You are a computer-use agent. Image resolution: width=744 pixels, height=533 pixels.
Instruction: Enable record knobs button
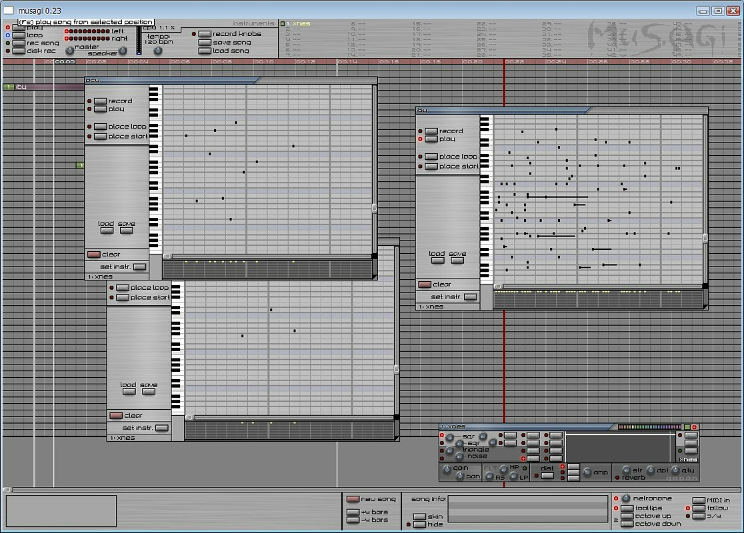click(205, 34)
